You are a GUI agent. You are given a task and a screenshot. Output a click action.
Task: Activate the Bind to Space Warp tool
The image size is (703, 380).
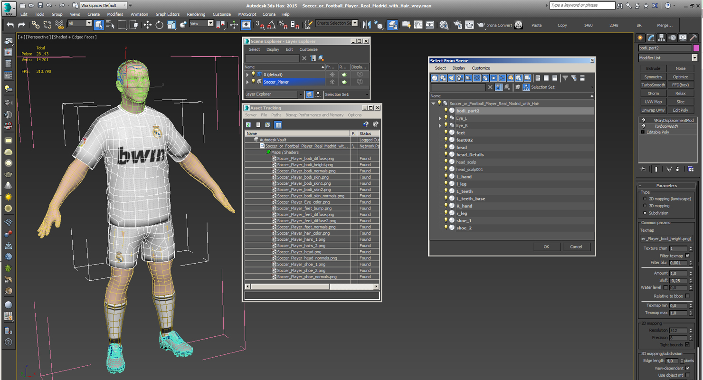(59, 25)
